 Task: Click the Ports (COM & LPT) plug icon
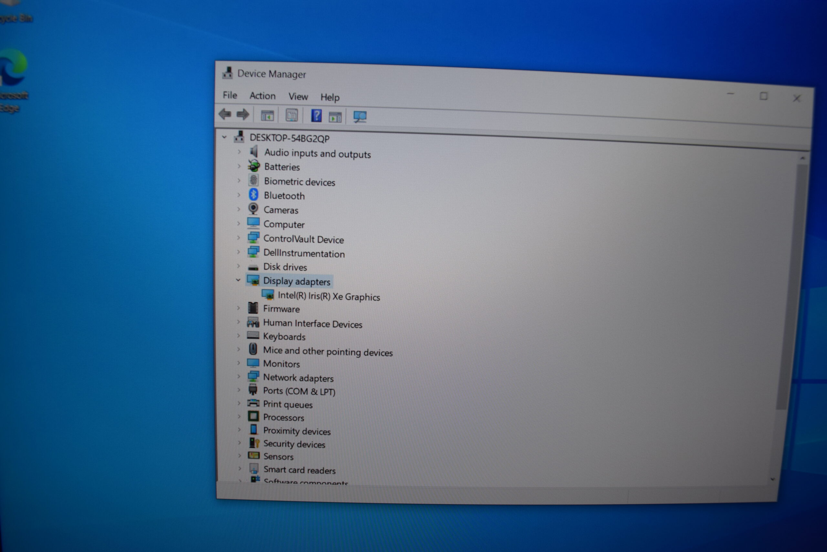click(x=253, y=389)
